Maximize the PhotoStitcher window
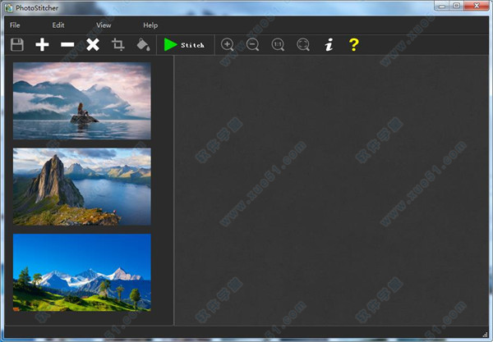493x342 pixels. (x=457, y=6)
